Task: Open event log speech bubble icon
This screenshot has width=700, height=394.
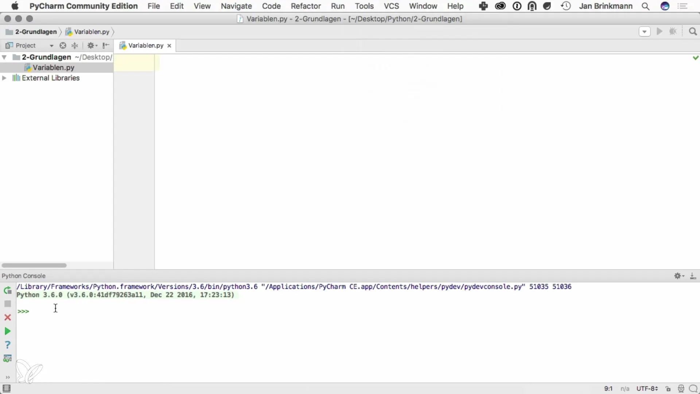Action: point(693,389)
